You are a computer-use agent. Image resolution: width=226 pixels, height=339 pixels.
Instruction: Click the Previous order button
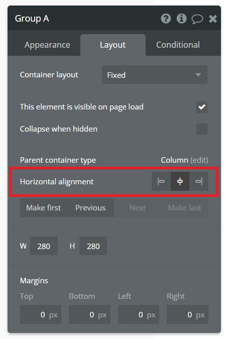pos(90,208)
